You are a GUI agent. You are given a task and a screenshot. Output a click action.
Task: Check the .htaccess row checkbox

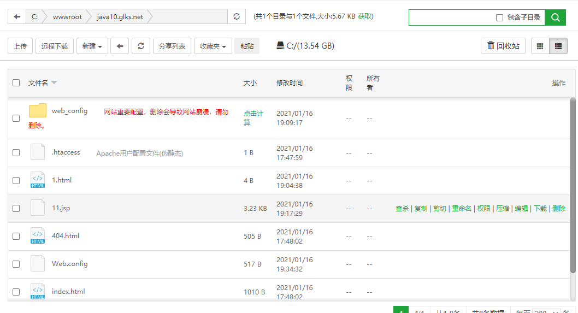(16, 152)
